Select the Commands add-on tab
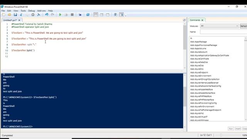 click(195, 20)
